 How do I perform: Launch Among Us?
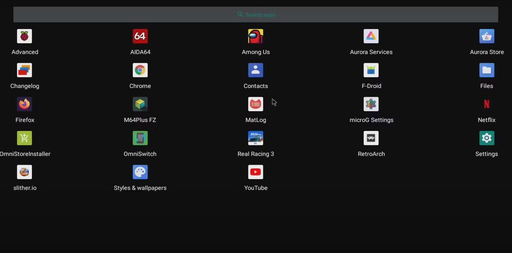pyautogui.click(x=256, y=36)
